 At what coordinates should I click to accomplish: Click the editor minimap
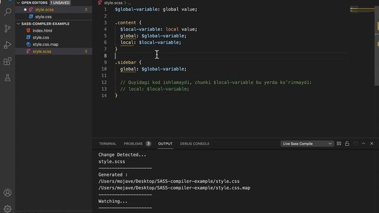pyautogui.click(x=362, y=9)
